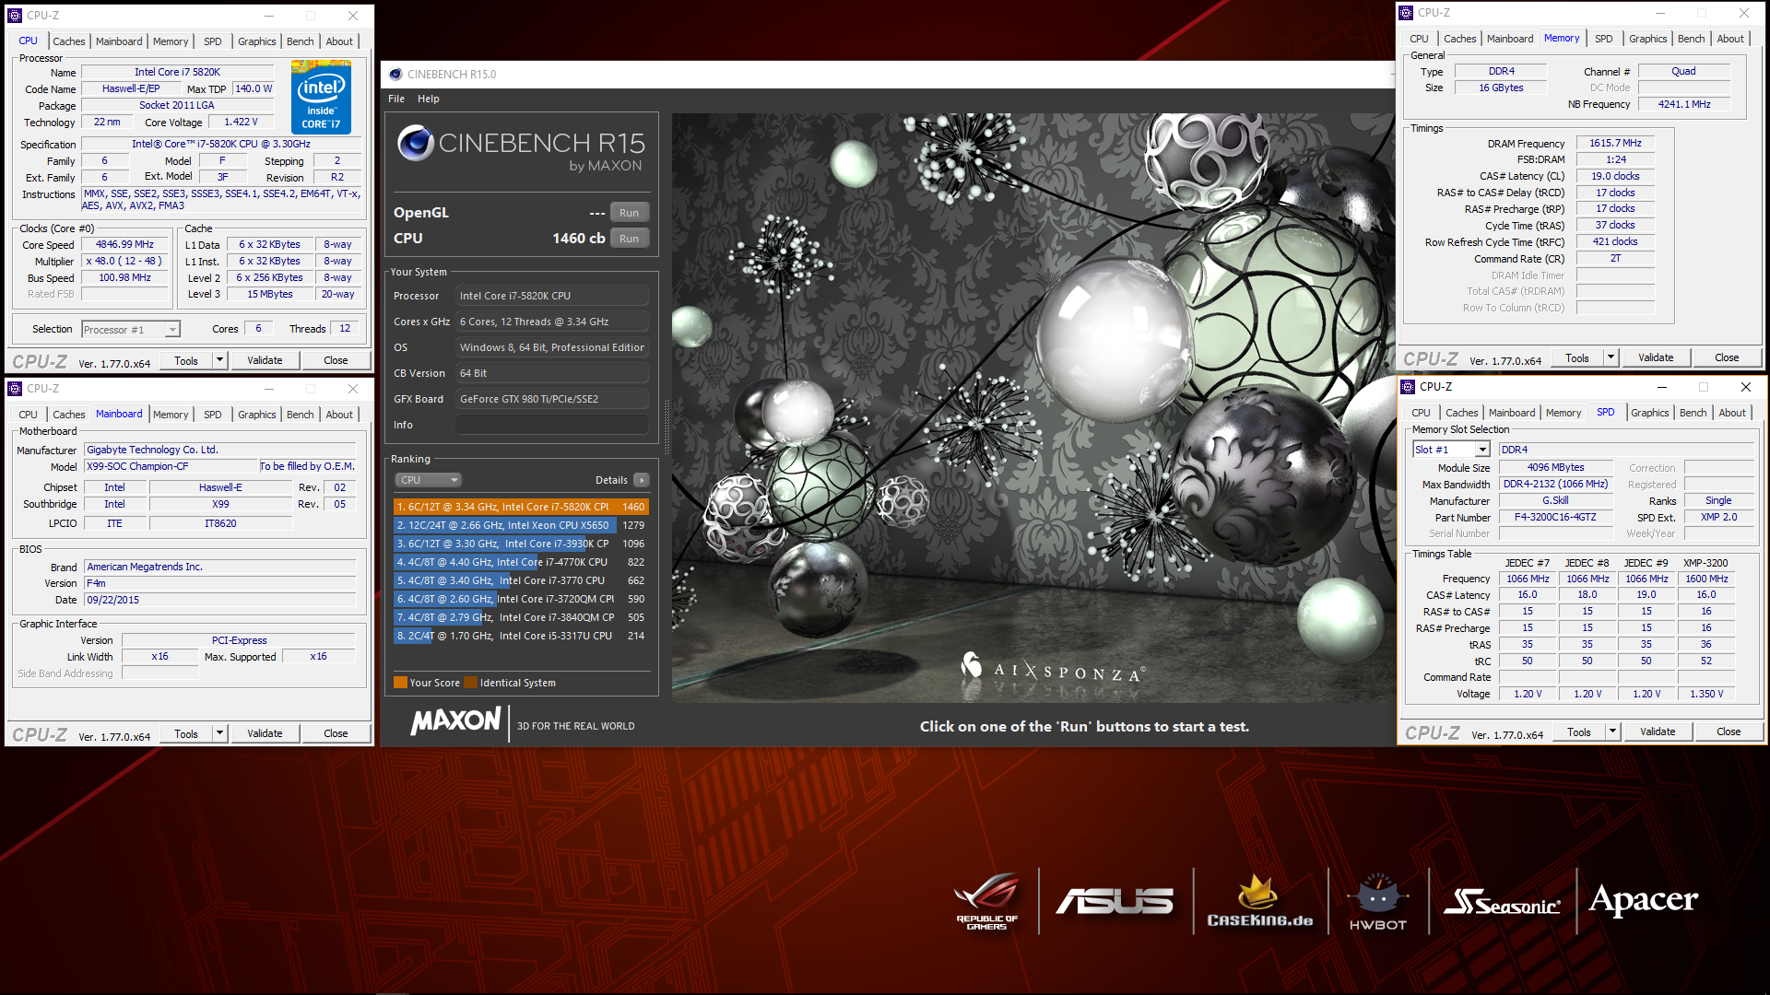Select the i7-3930K 1096 ranking row
The image size is (1770, 995).
[x=521, y=544]
